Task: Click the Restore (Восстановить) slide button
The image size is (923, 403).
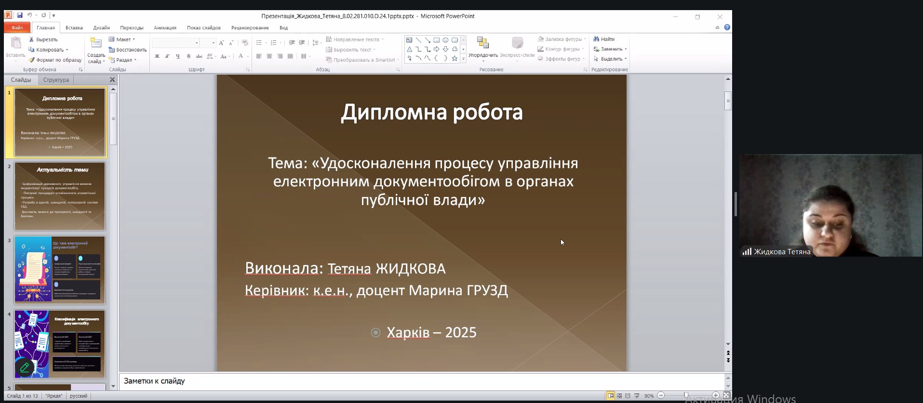Action: tap(128, 50)
